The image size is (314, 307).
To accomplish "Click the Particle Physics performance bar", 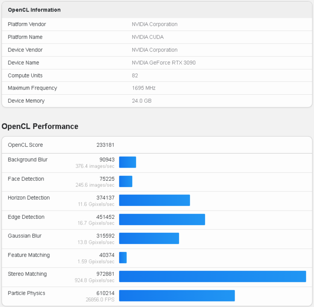I will click(x=177, y=295).
